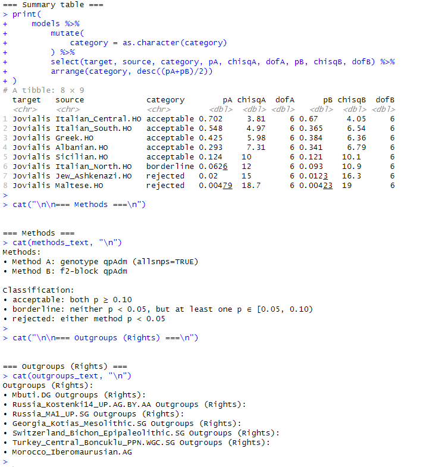Click the 'Classification:' label
The width and height of the screenshot is (423, 467).
tap(39, 290)
